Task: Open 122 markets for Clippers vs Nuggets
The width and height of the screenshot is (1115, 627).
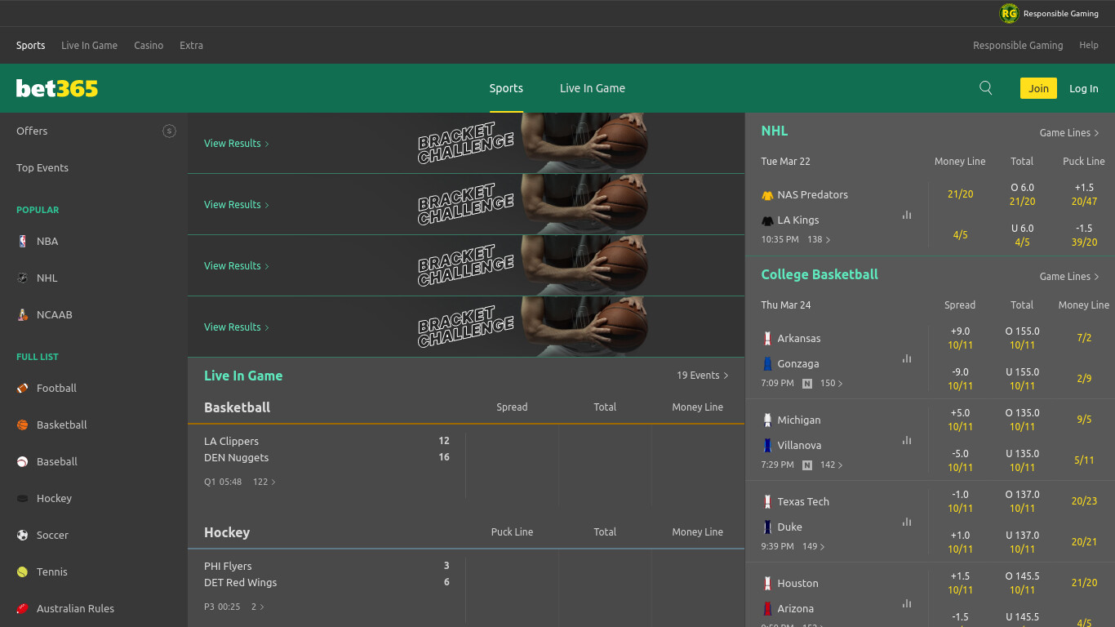Action: point(264,482)
